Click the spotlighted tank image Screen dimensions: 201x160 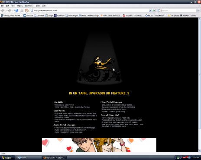pyautogui.click(x=99, y=69)
